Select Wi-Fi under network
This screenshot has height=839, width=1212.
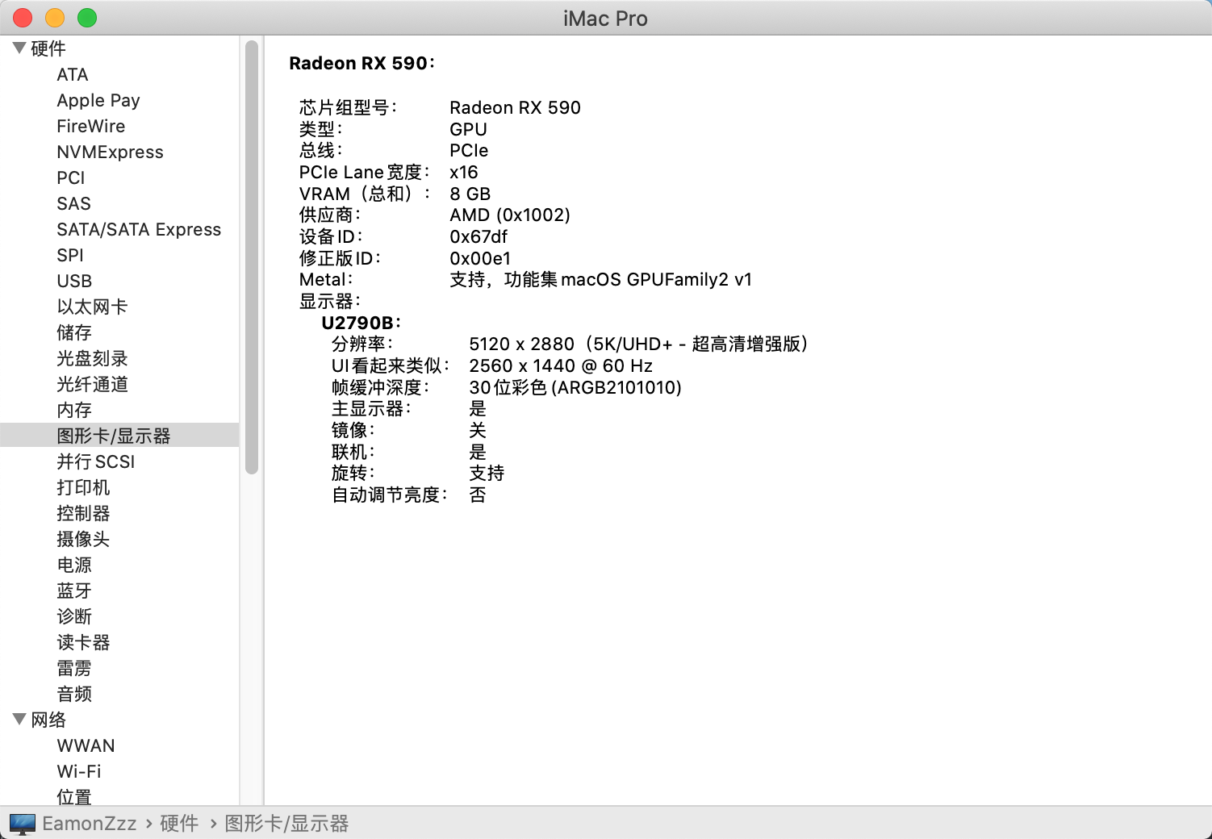[79, 771]
